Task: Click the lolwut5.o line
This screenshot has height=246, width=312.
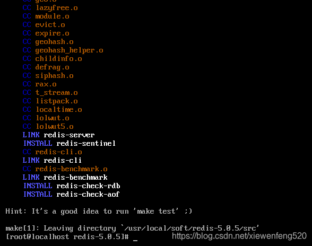Action: click(48, 126)
